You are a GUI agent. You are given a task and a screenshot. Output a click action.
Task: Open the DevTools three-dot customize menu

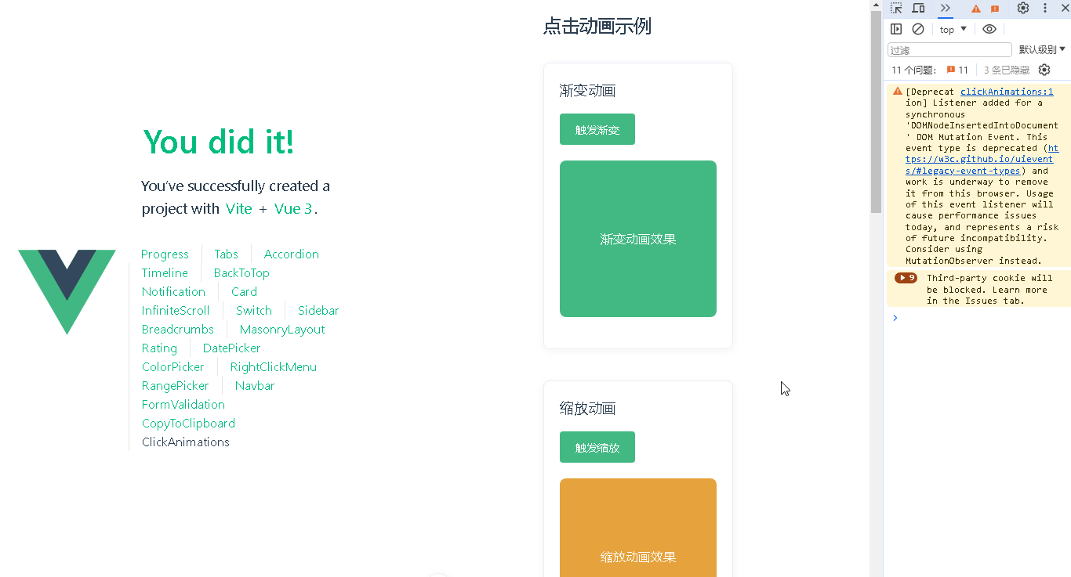(x=1045, y=9)
